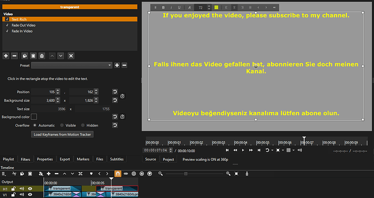Reset the Background color

point(115,117)
